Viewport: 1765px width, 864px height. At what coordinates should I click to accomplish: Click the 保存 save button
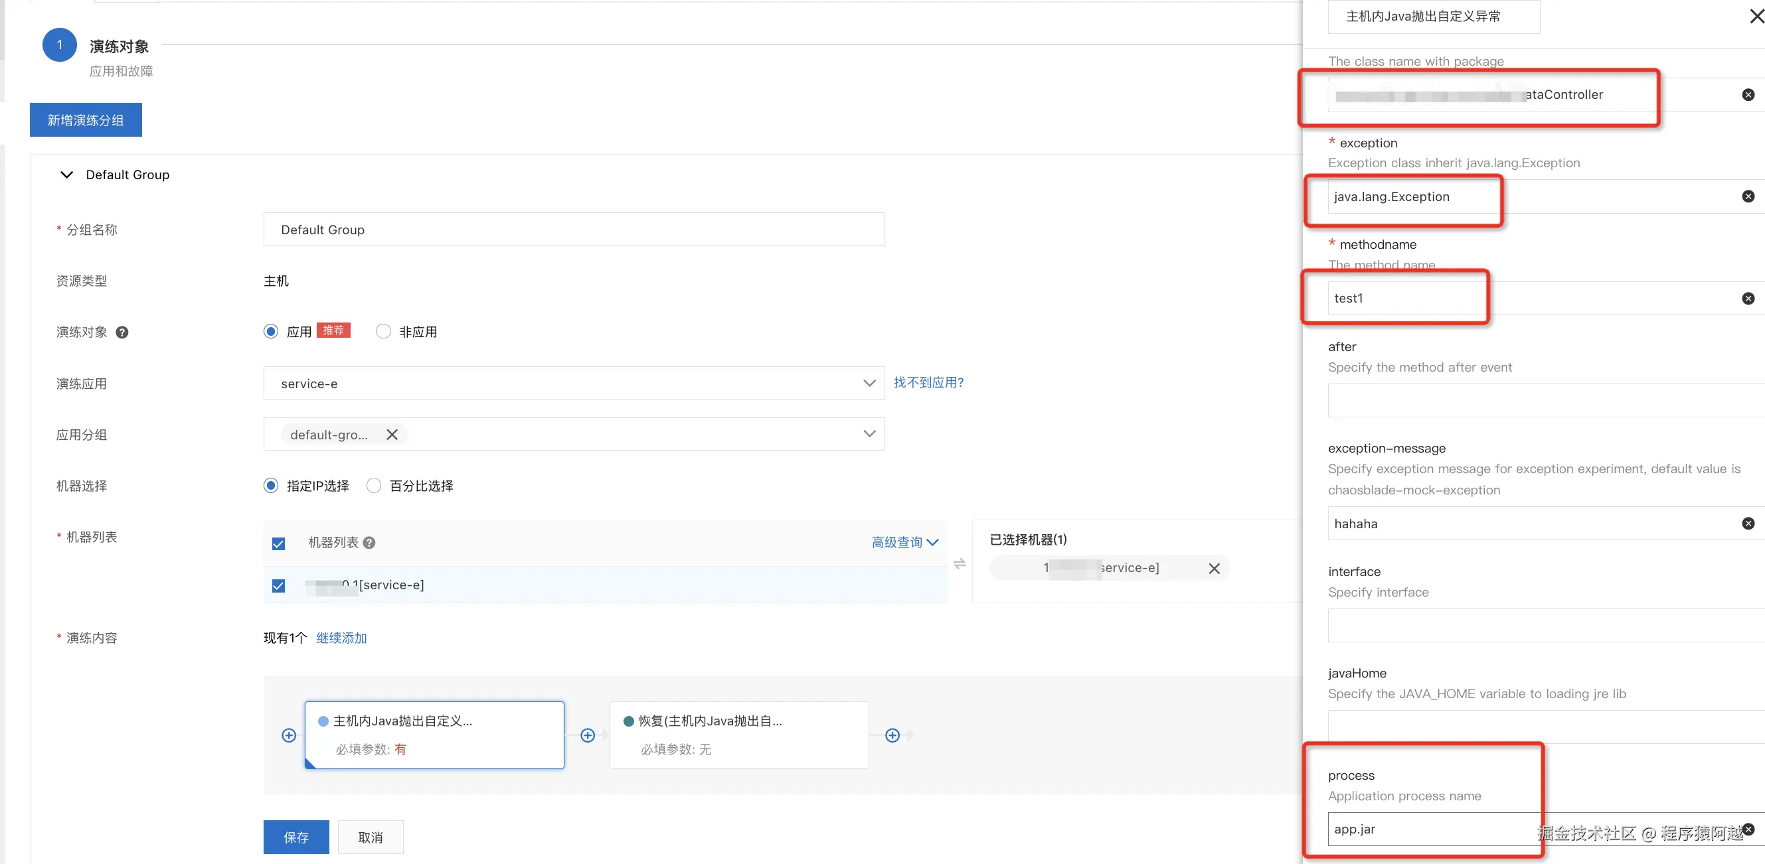click(296, 837)
